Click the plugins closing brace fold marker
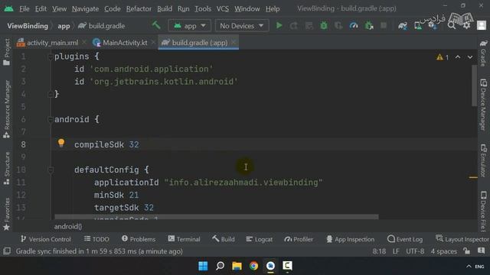The image size is (490, 275). click(x=51, y=94)
